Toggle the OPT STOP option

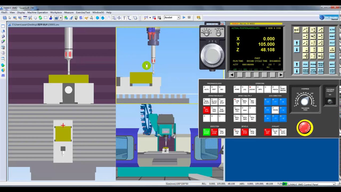pos(222,102)
